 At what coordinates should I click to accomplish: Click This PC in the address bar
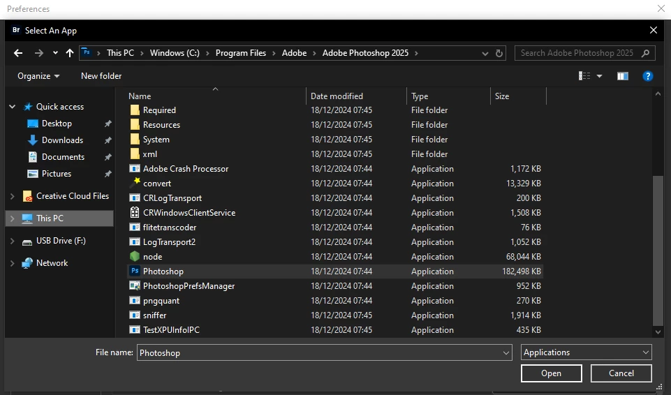pos(120,53)
